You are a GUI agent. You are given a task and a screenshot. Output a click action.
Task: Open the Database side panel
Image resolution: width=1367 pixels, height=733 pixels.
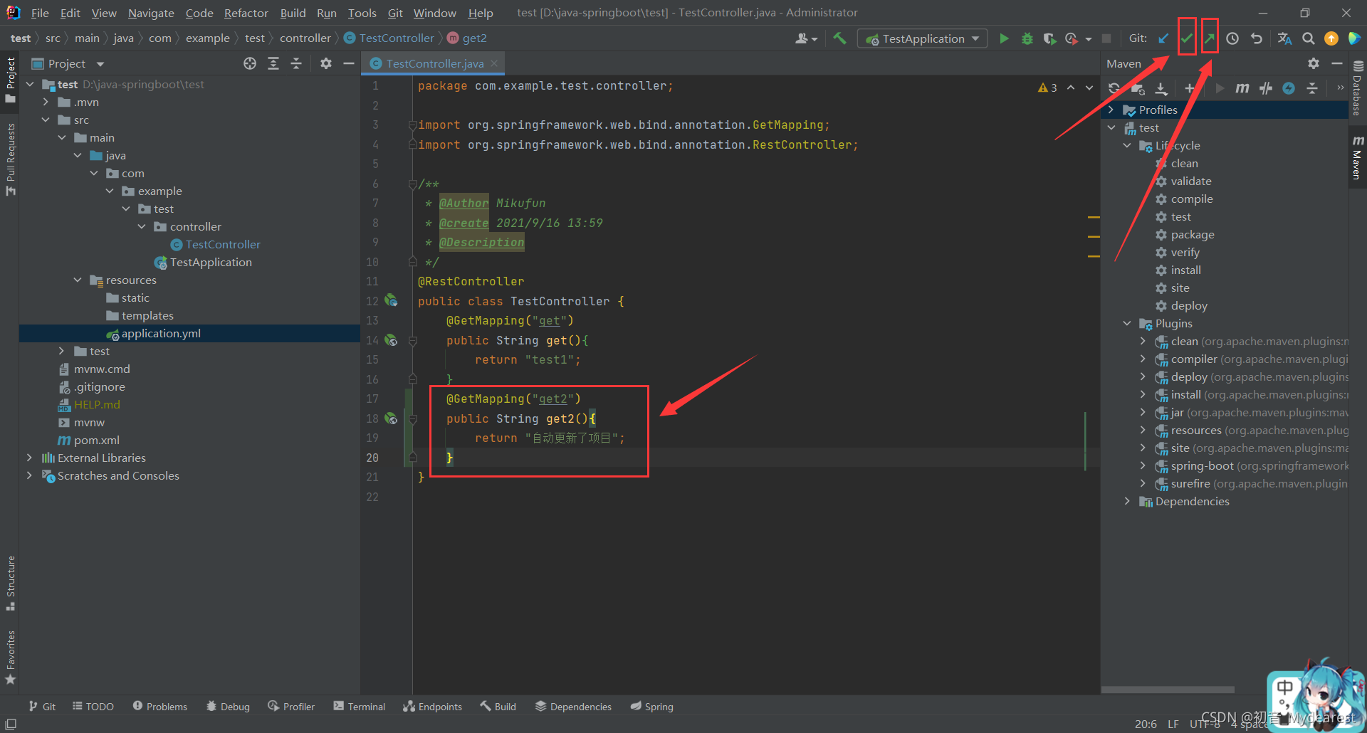point(1357,88)
